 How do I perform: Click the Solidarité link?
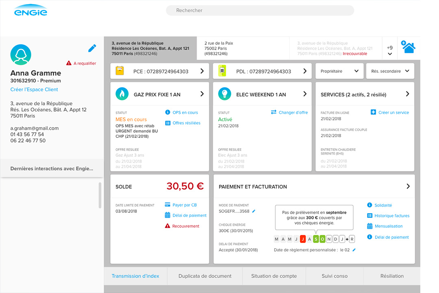tap(383, 205)
